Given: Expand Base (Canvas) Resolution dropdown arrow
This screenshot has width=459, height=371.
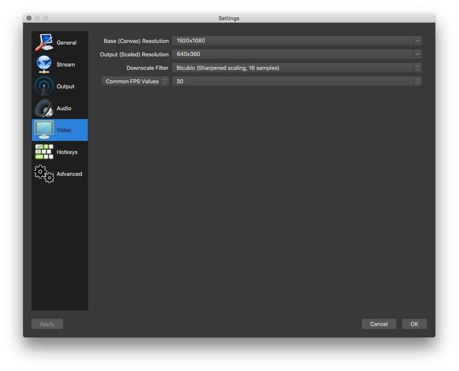Looking at the screenshot, I should tap(418, 41).
